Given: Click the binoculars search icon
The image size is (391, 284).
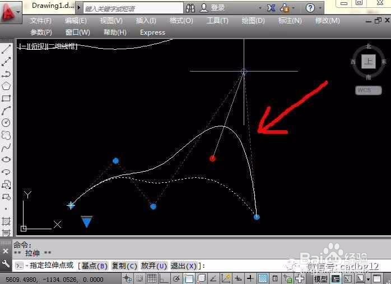Looking at the screenshot, I should tap(190, 8).
